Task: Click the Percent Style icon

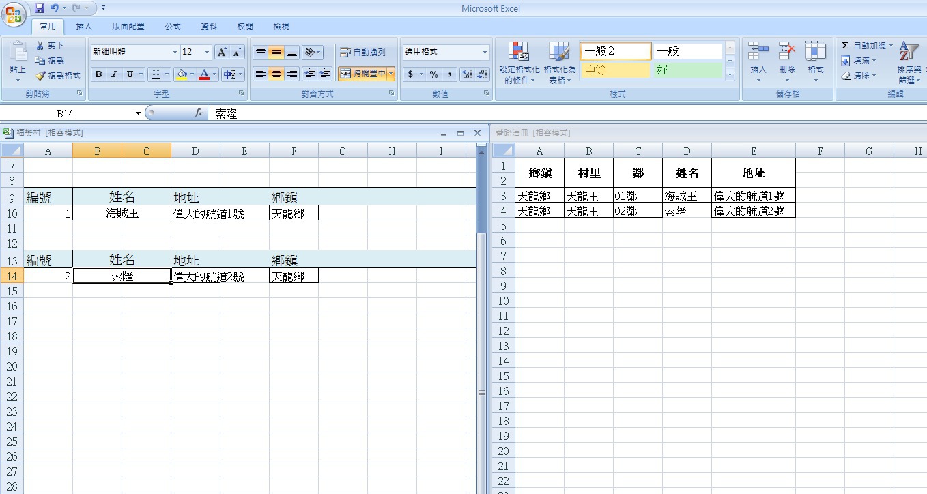Action: (x=433, y=74)
